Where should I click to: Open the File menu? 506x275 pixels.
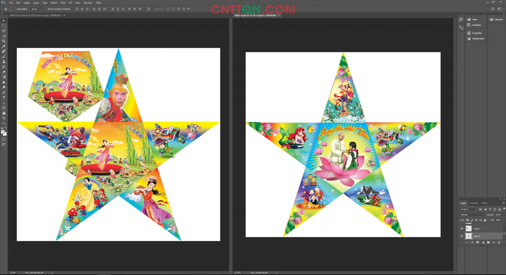(11, 2)
